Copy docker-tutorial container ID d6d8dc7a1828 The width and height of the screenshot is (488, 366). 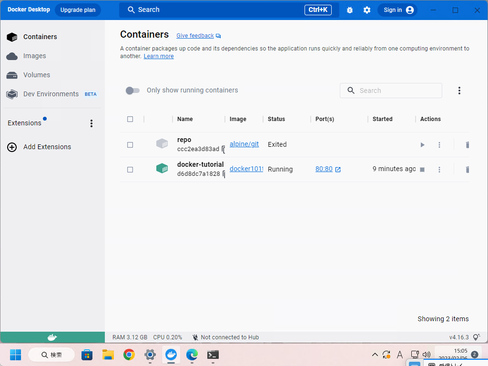pos(224,174)
